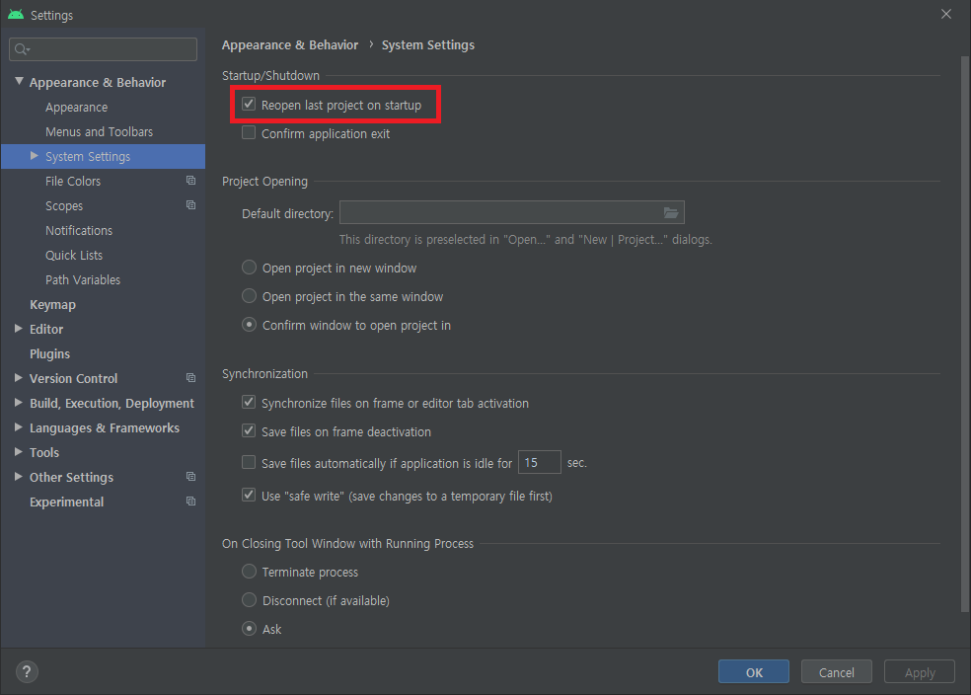Expand the Version Control node

[19, 378]
